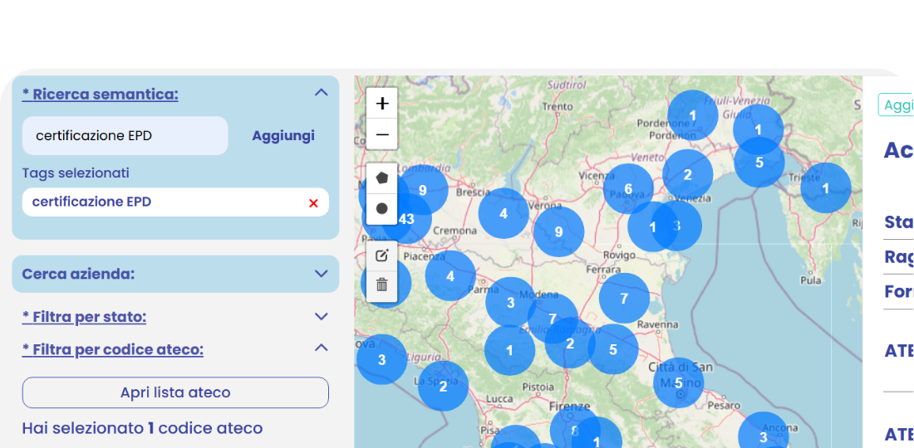Screen dimensions: 914x448
Task: Open the cluster marker 6 near Padova
Action: [x=628, y=188]
